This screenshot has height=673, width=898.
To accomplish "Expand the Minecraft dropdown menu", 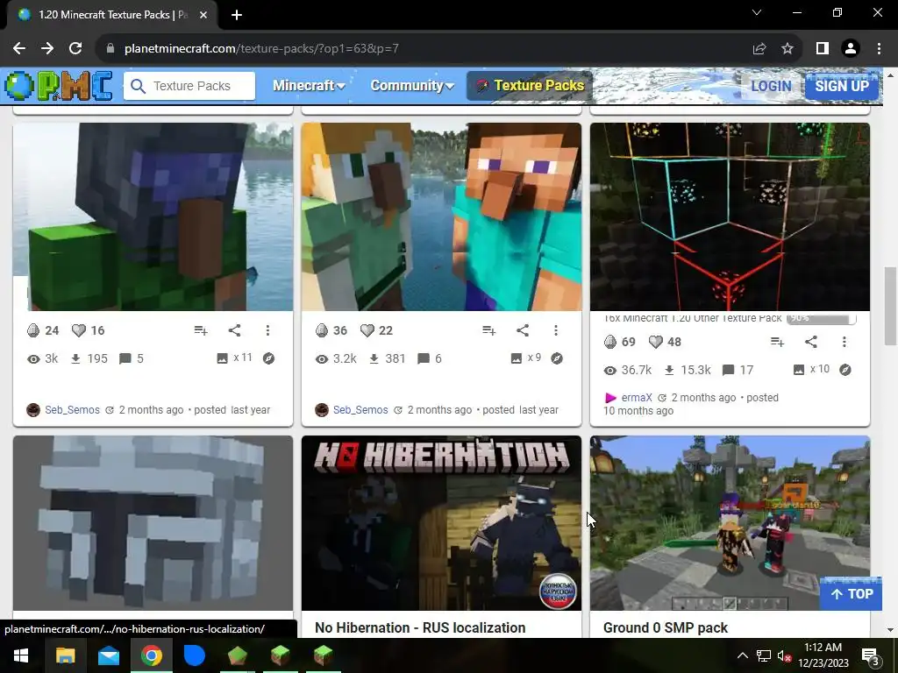I will tap(309, 86).
